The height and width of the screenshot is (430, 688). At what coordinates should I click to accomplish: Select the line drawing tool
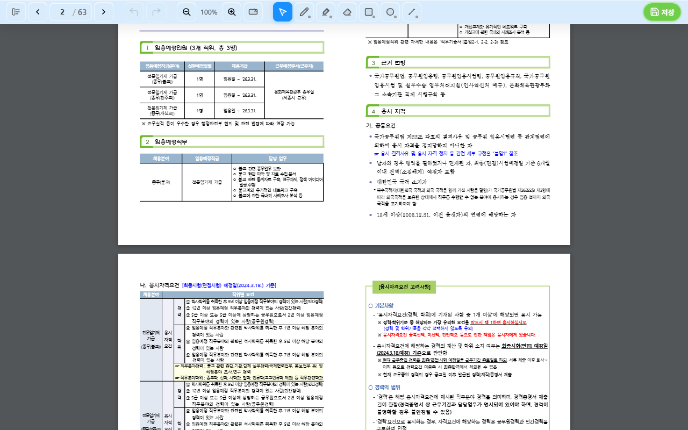tap(412, 12)
